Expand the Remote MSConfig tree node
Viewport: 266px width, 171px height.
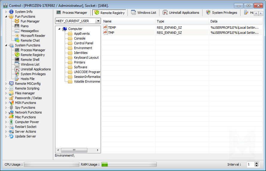point(6,84)
